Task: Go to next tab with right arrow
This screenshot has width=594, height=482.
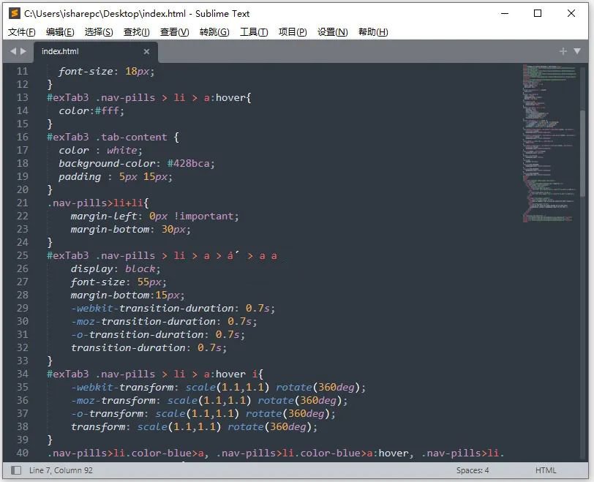Action: (23, 51)
